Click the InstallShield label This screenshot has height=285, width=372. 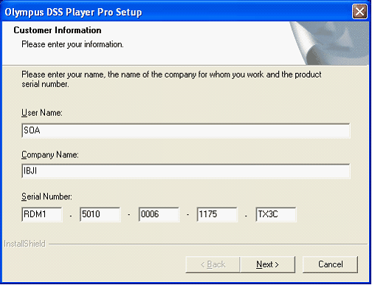pyautogui.click(x=24, y=244)
